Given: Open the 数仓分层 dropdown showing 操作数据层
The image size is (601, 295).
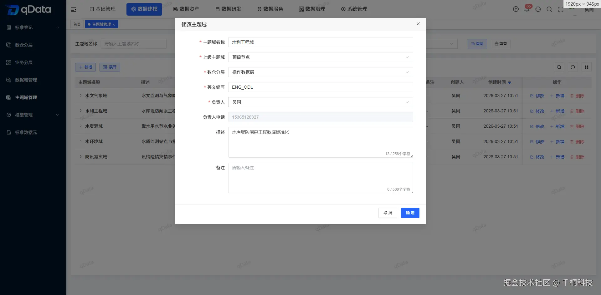Looking at the screenshot, I should (x=321, y=72).
